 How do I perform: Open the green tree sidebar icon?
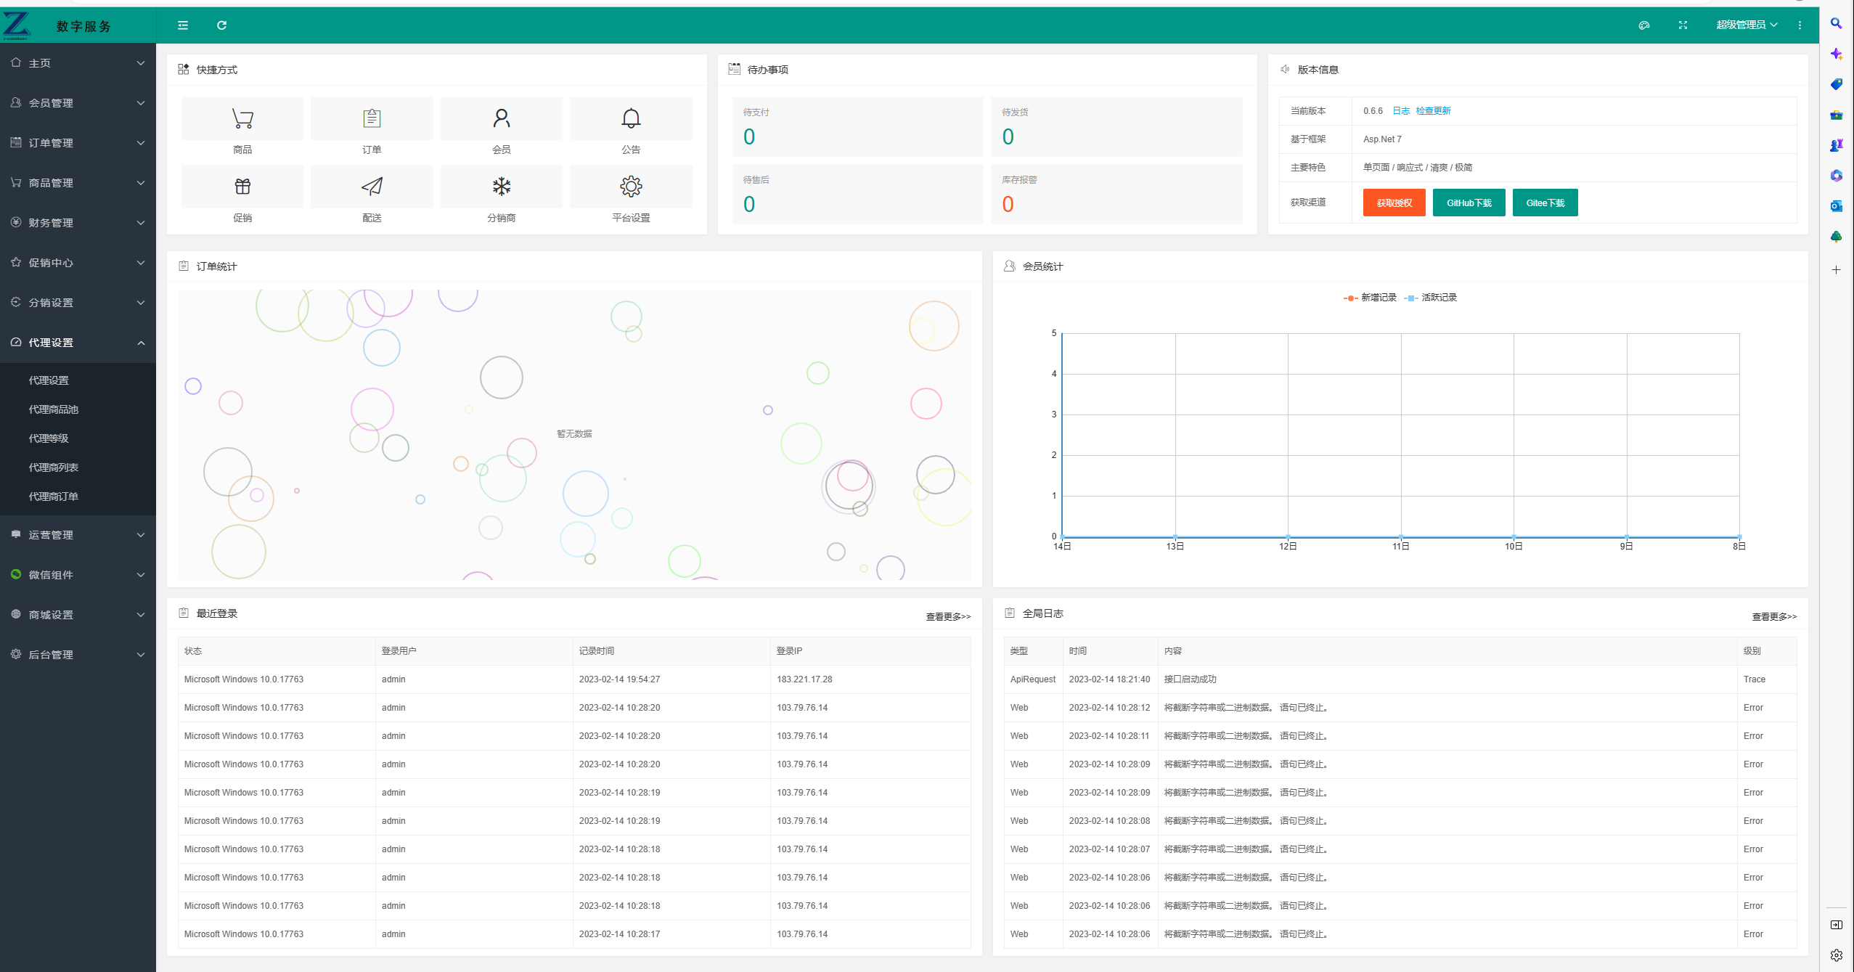pos(1836,237)
